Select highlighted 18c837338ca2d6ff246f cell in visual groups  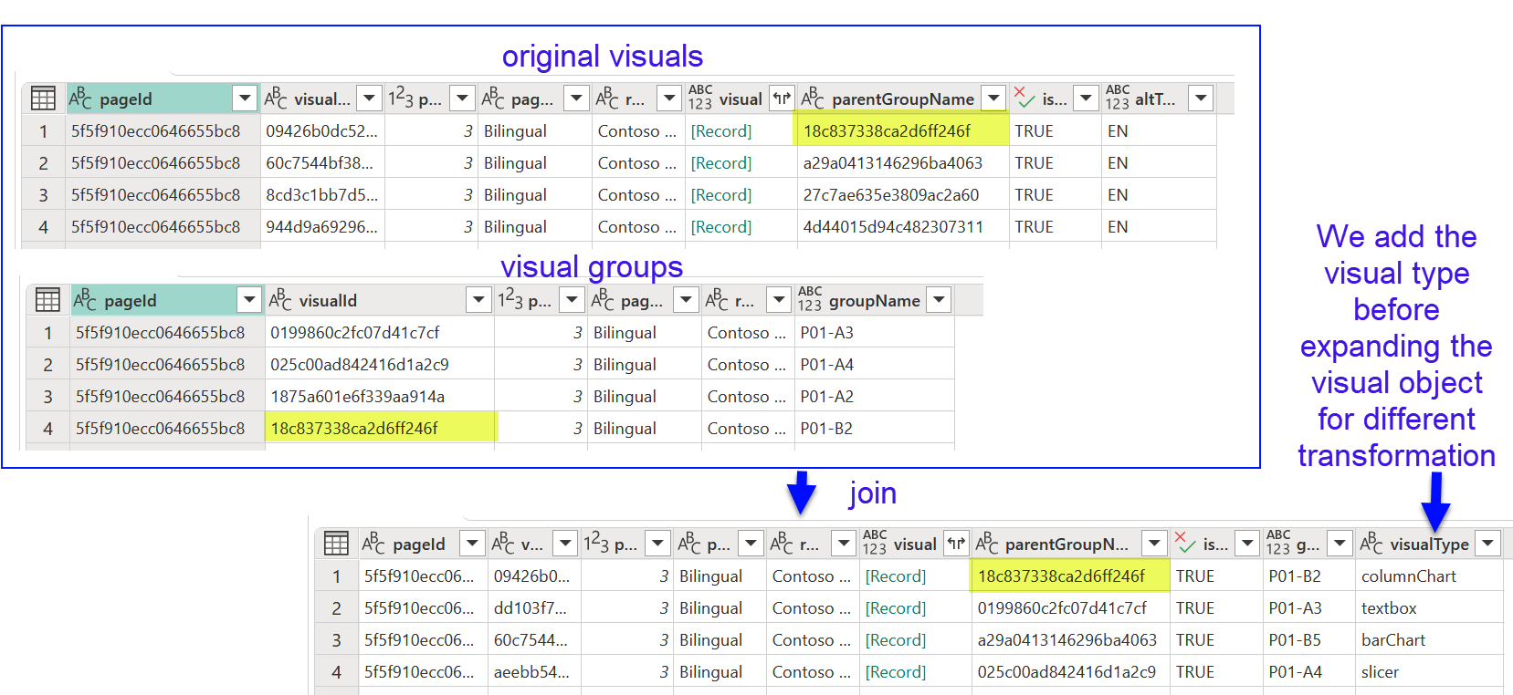[x=380, y=429]
